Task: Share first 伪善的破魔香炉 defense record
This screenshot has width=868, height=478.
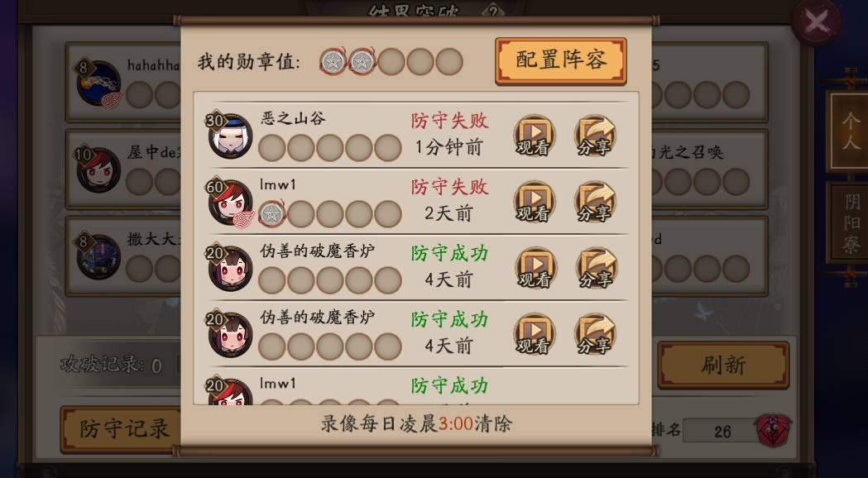Action: 597,268
